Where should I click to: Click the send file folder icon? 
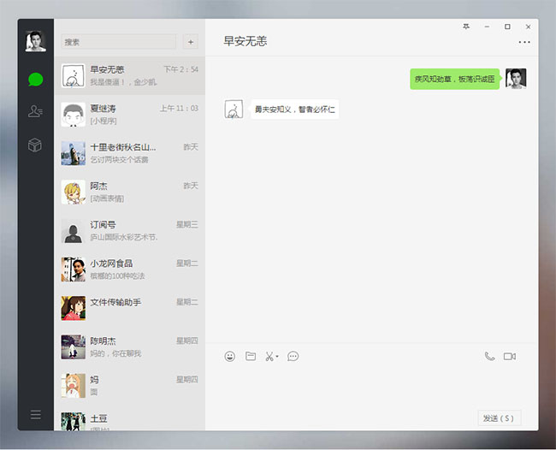pyautogui.click(x=251, y=356)
